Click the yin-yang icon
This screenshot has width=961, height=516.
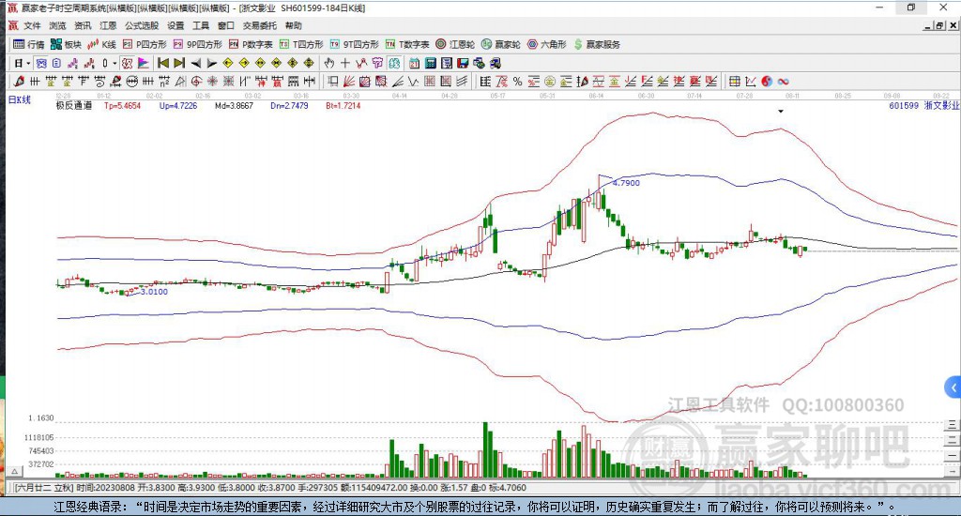point(767,82)
